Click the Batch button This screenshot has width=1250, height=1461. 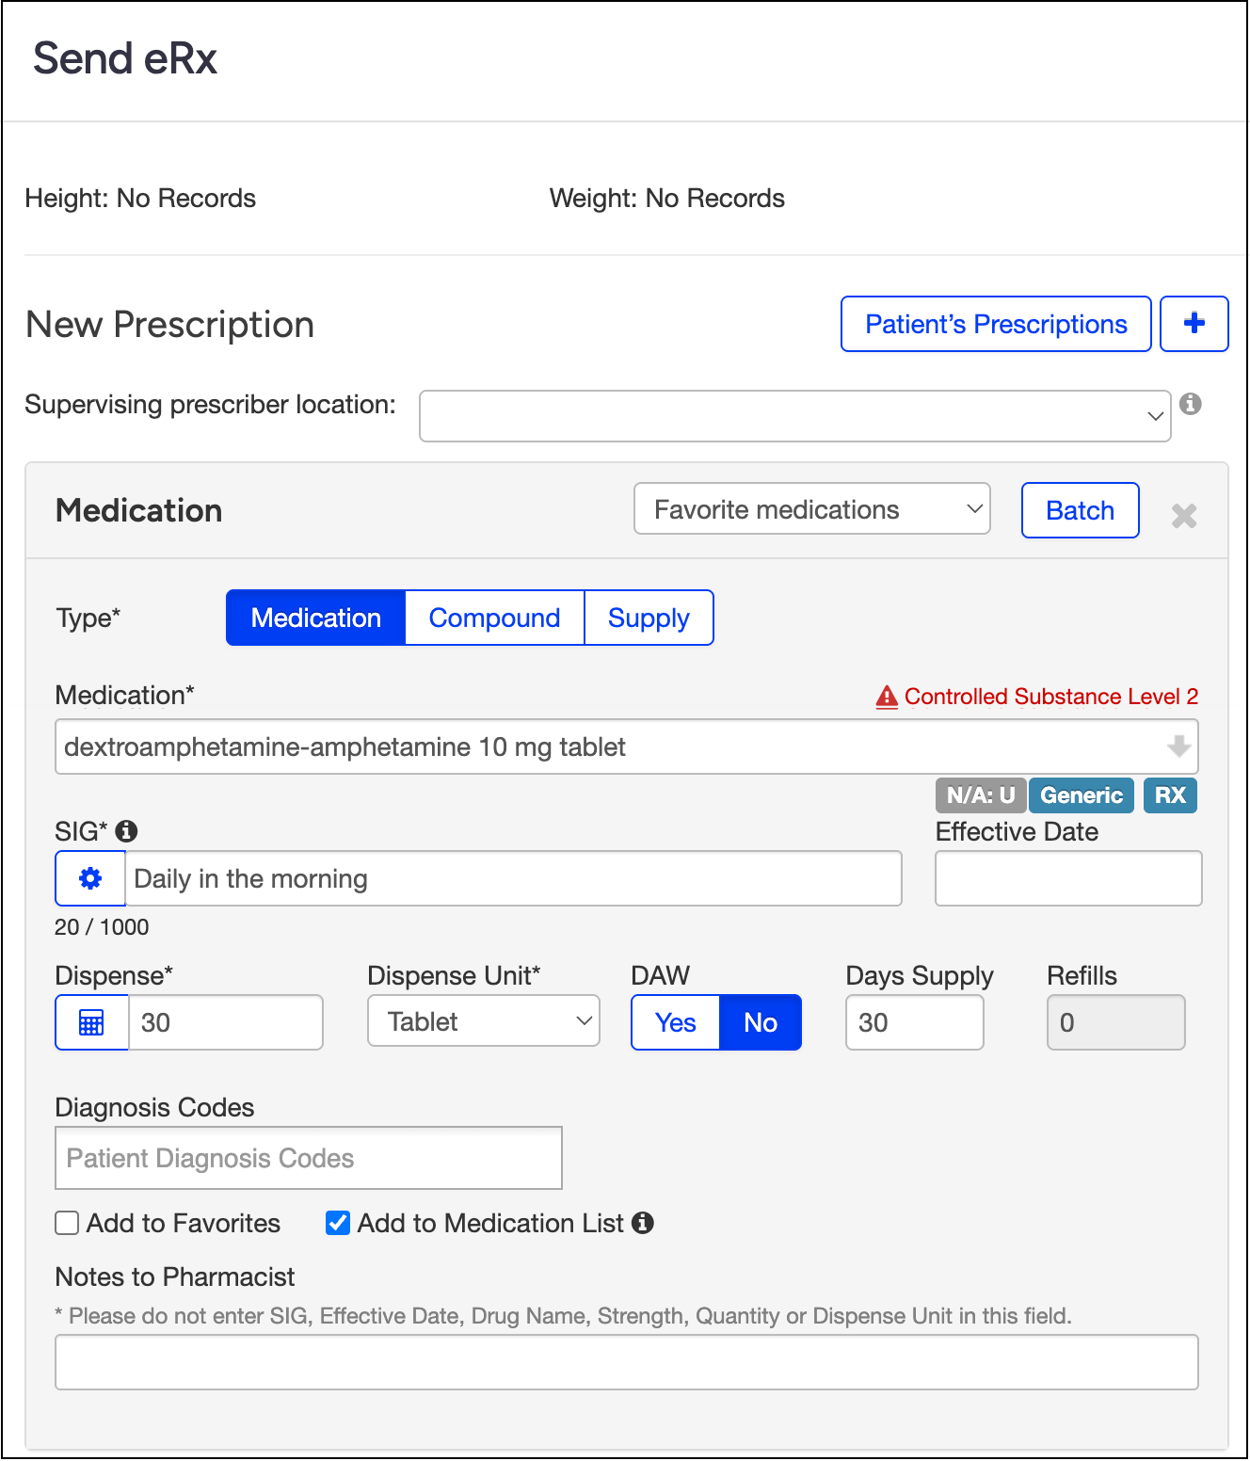1080,510
